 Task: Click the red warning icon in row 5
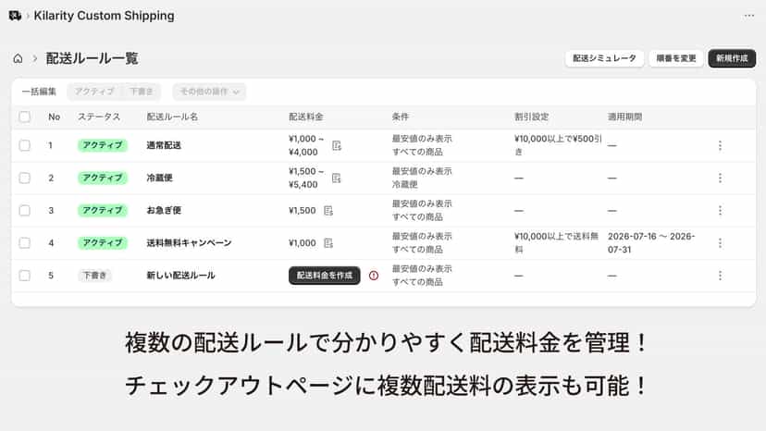(x=374, y=276)
